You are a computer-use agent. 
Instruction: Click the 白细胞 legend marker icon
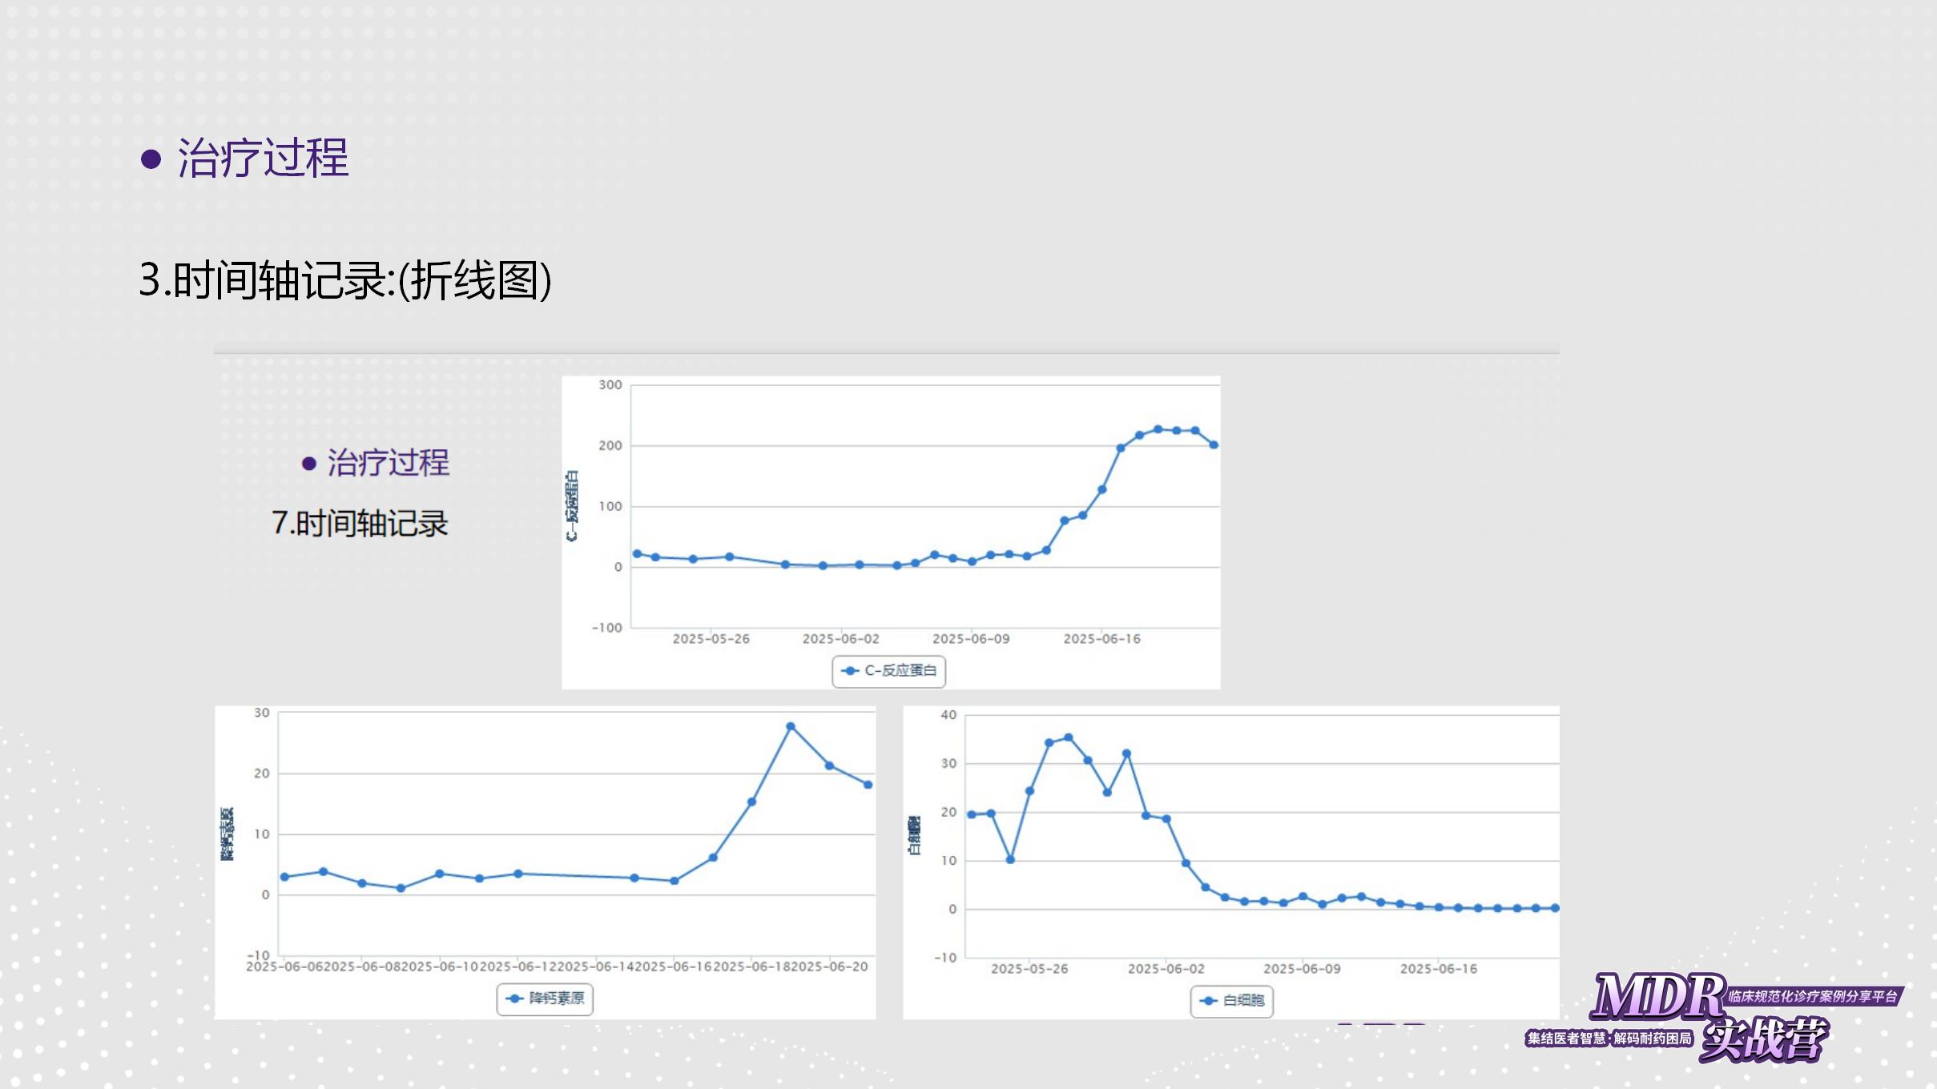[1208, 1001]
